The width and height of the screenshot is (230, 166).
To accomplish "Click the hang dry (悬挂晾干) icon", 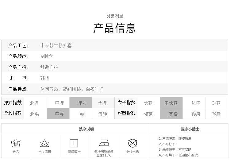I will pos(74,143).
